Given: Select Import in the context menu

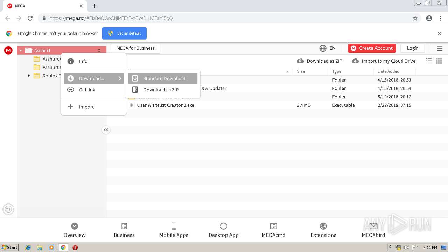Looking at the screenshot, I should click(x=94, y=107).
